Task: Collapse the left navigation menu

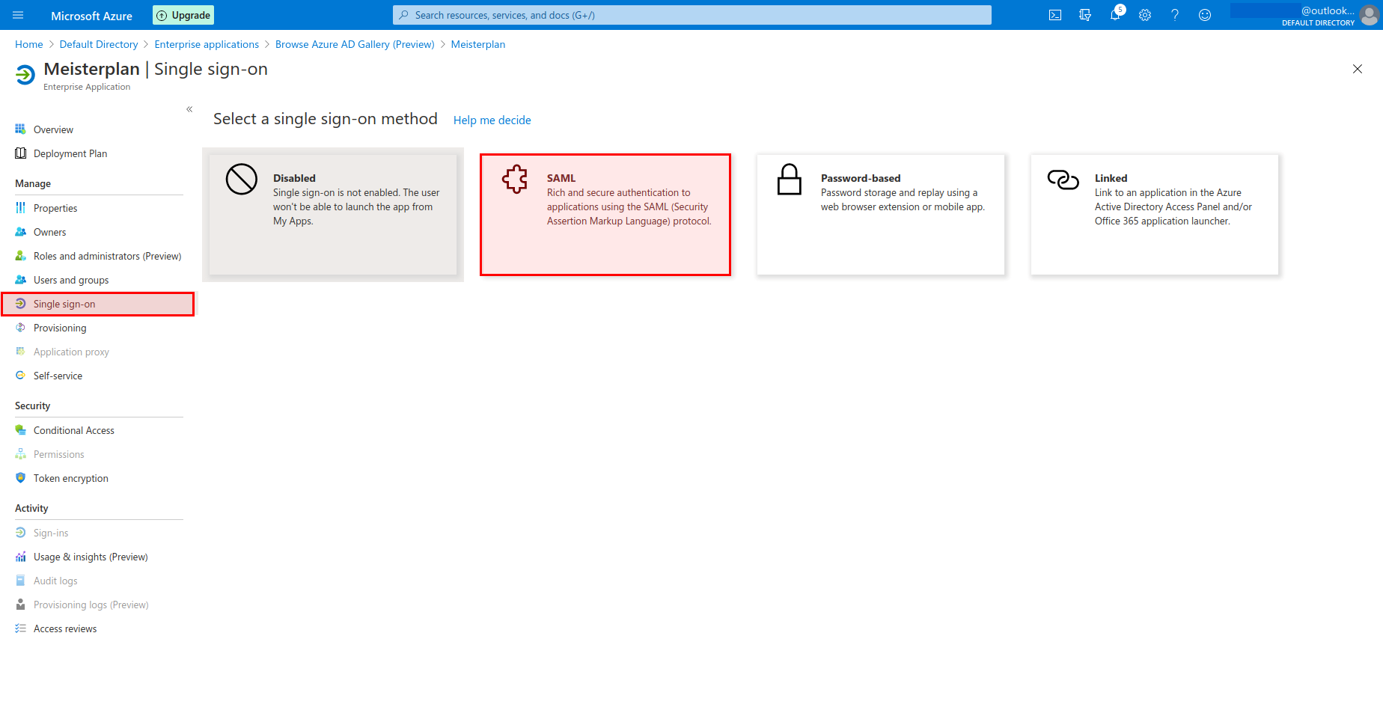Action: point(189,109)
